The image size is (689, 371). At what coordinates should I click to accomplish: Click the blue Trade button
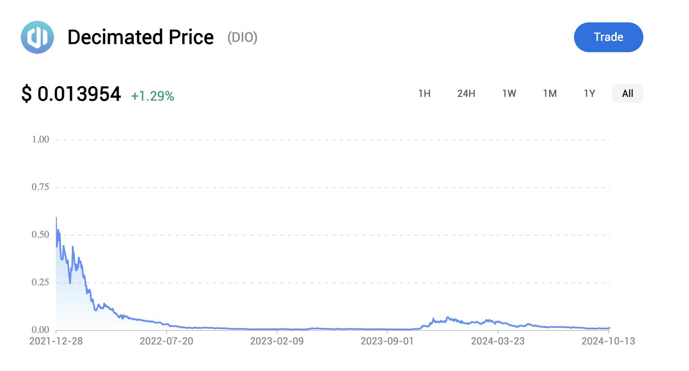608,37
